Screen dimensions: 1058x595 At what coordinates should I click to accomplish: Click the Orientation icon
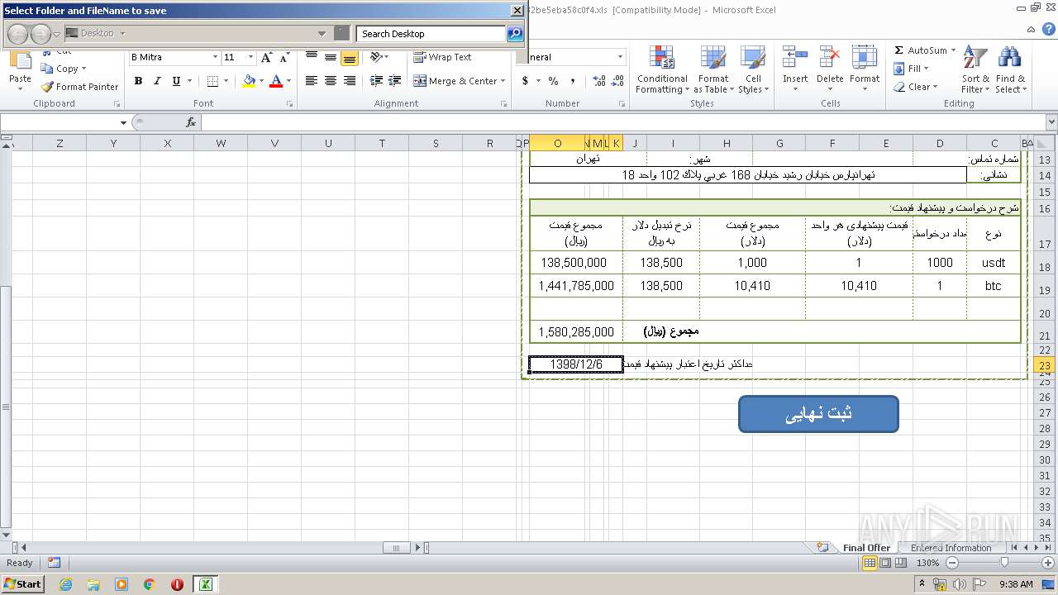pos(376,57)
